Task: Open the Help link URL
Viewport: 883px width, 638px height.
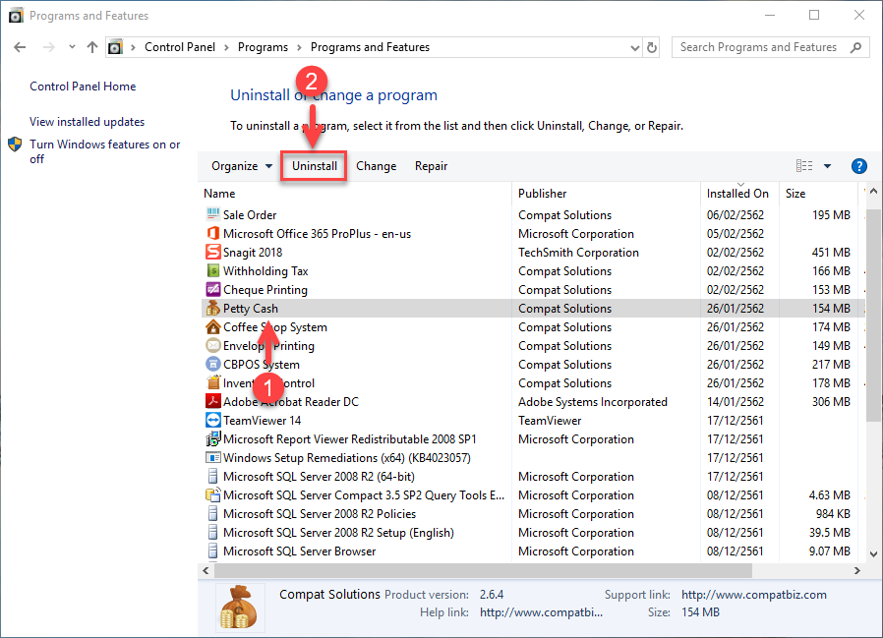Action: (x=541, y=612)
